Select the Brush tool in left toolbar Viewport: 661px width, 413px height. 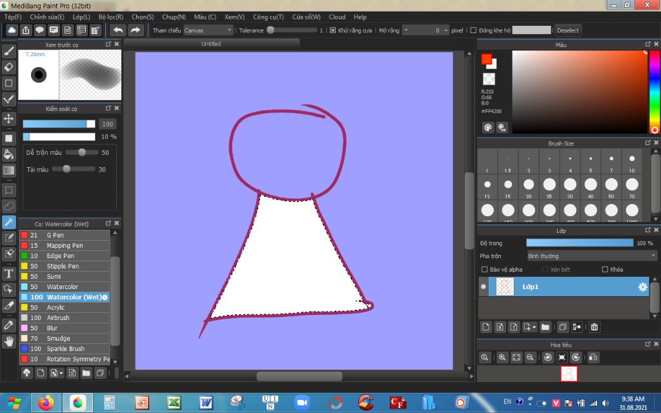pos(9,51)
